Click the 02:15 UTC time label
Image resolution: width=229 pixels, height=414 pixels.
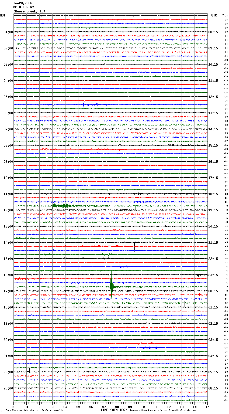click(x=213, y=324)
